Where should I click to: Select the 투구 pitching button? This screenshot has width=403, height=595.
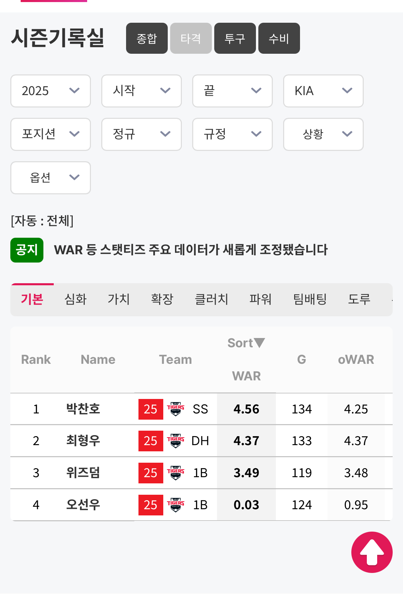235,38
